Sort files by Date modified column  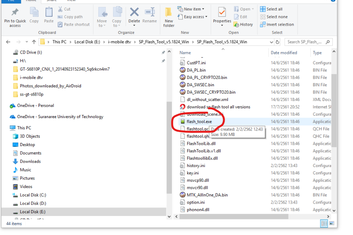[x=284, y=52]
